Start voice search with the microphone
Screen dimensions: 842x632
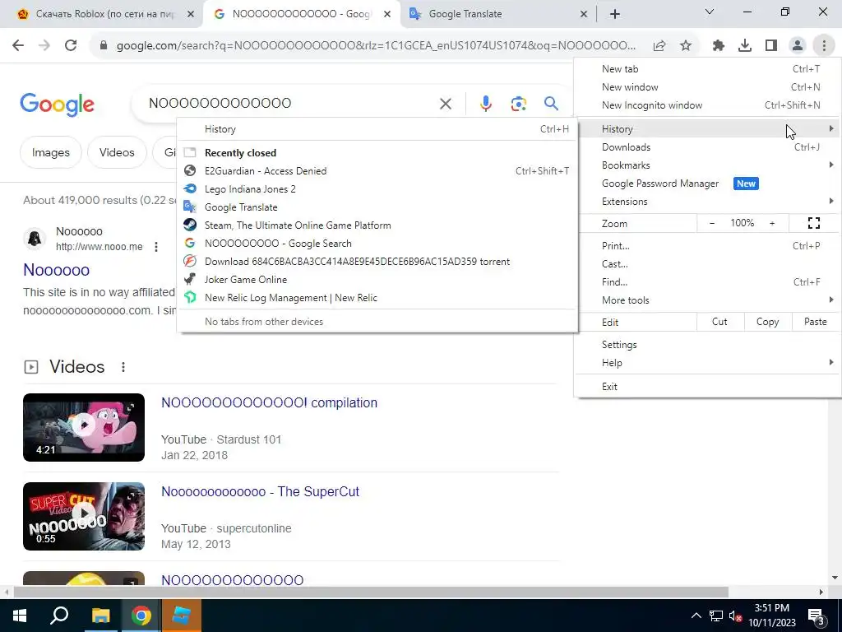(x=485, y=103)
